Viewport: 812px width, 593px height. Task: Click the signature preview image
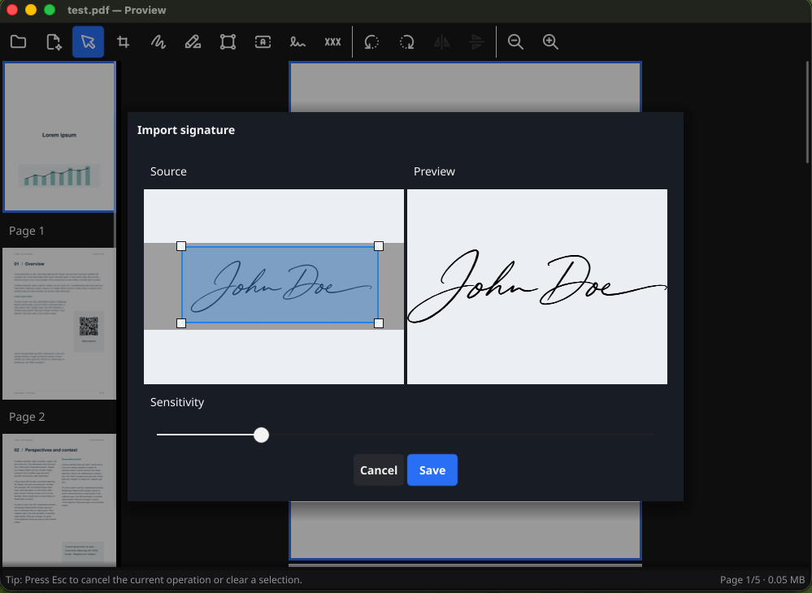pyautogui.click(x=537, y=287)
